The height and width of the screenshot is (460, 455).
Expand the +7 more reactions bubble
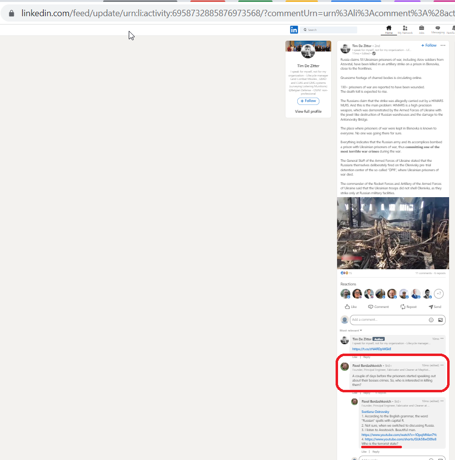[439, 293]
